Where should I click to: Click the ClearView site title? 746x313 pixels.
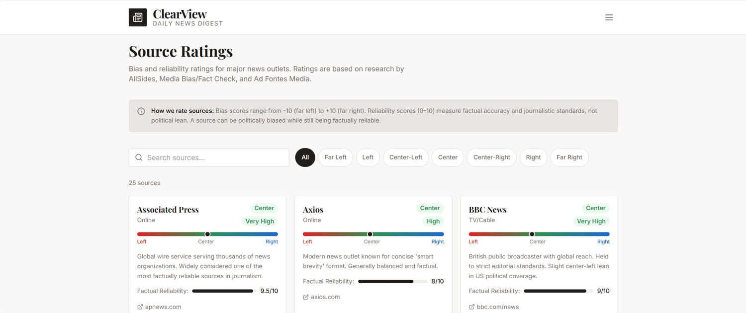tap(180, 14)
